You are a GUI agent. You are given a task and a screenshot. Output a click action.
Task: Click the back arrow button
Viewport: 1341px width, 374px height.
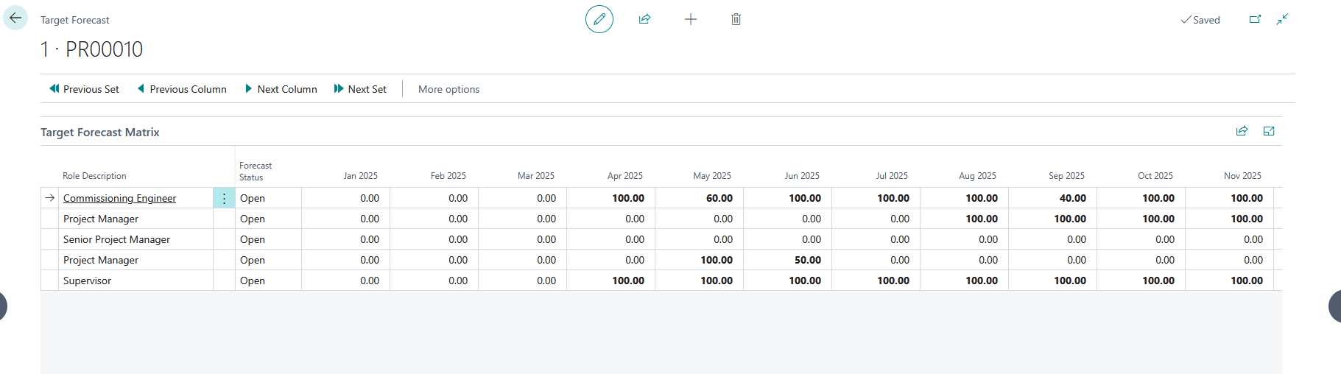15,18
